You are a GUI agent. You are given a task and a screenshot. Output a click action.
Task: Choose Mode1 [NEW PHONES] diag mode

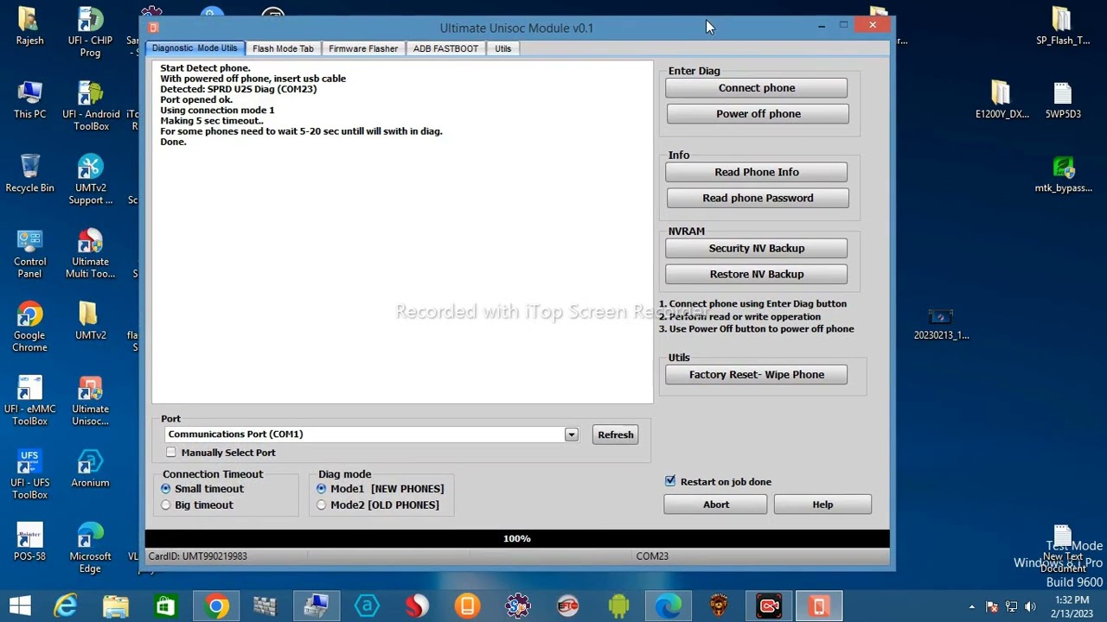(x=322, y=489)
